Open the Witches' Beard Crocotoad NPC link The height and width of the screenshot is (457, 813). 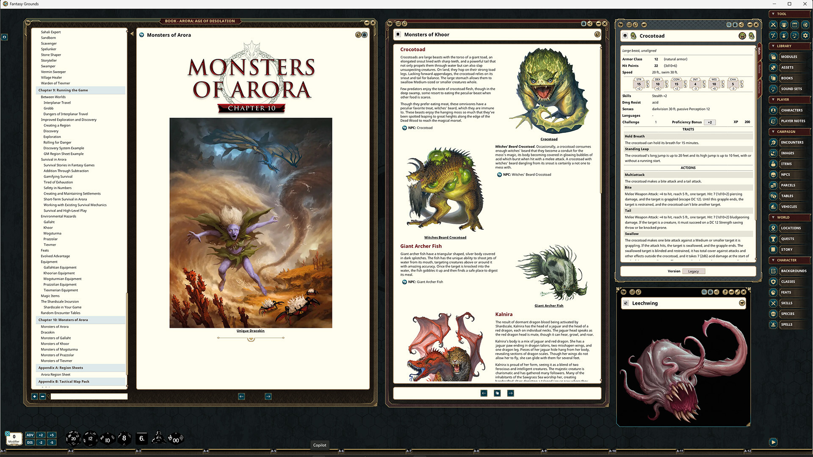[x=526, y=175]
